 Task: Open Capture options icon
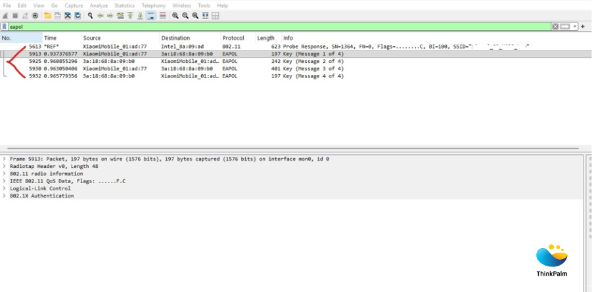coord(35,16)
